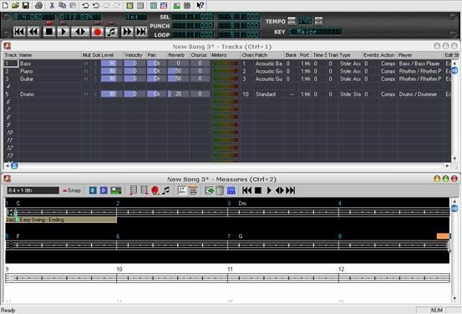462x314 pixels.
Task: Click the Bass track Level slider
Action: click(112, 63)
